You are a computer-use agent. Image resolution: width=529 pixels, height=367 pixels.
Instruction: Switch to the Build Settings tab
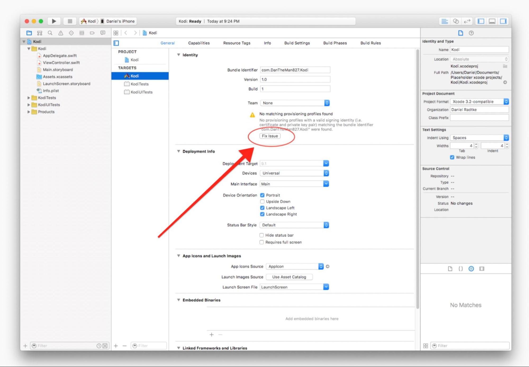(x=297, y=43)
